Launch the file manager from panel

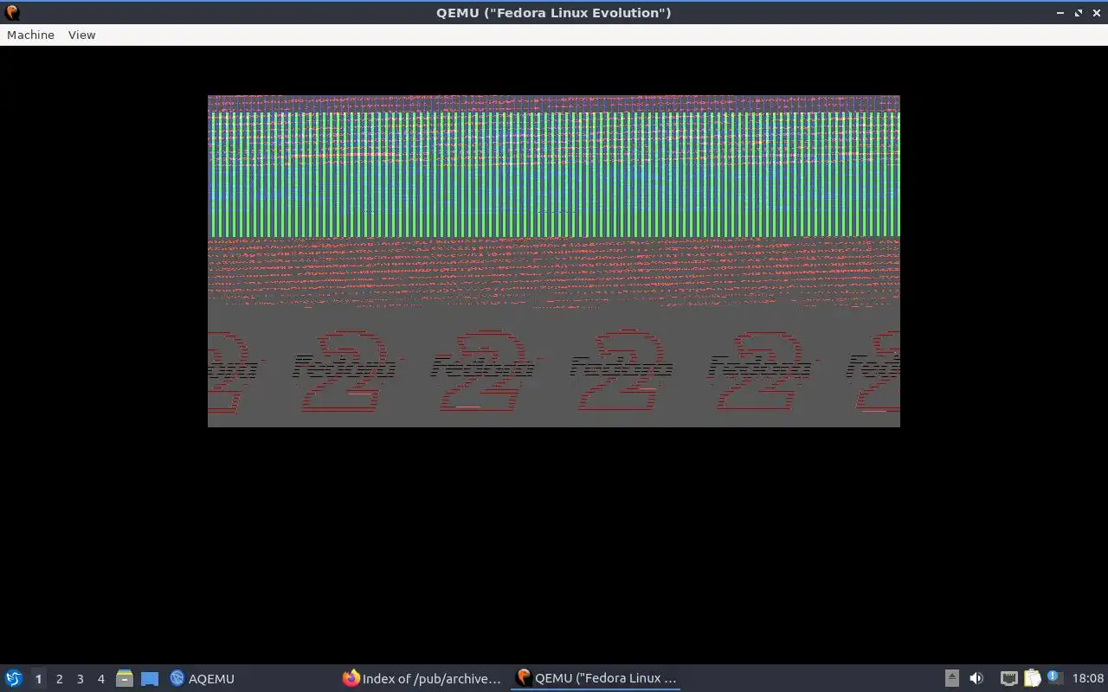tap(125, 678)
